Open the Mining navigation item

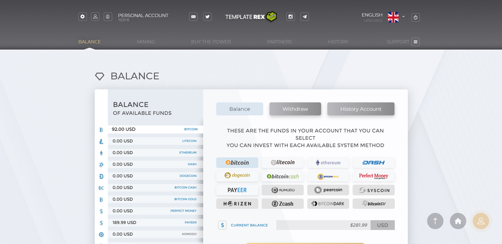146,42
